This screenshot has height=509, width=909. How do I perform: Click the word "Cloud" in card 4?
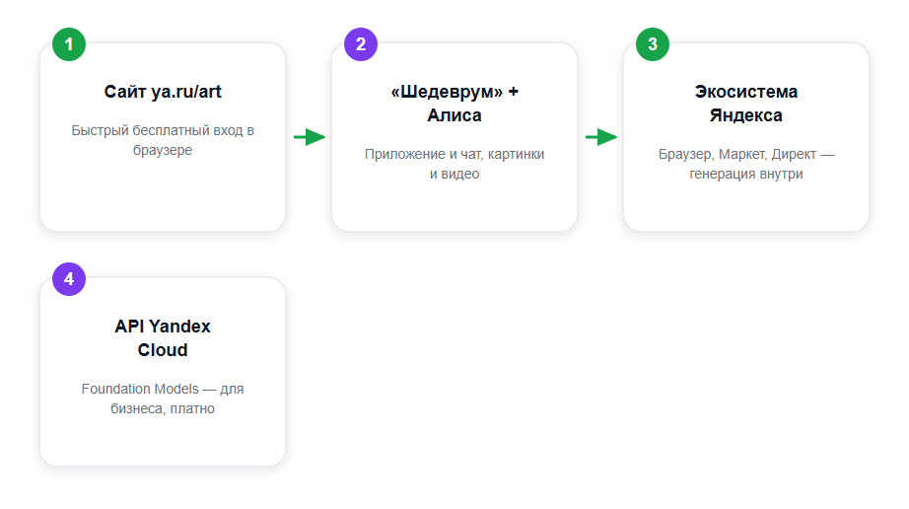point(163,350)
